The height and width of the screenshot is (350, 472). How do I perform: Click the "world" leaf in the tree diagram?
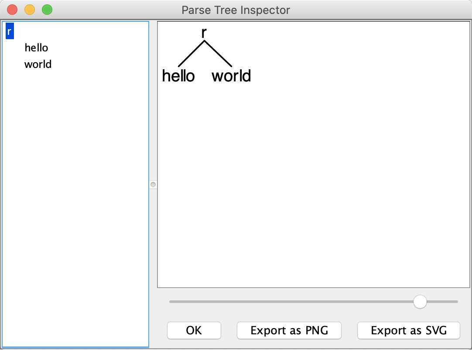click(231, 76)
